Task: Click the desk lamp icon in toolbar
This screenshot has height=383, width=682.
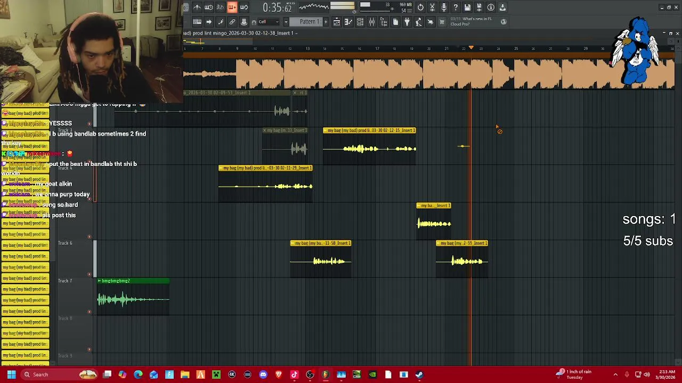Action: coord(419,22)
